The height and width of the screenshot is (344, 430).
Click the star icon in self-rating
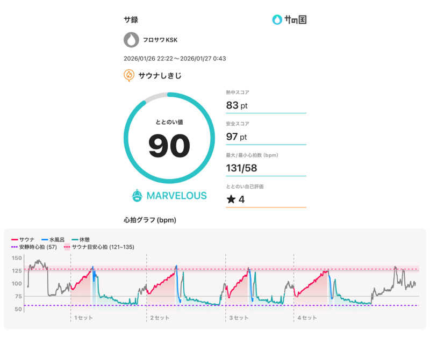(231, 200)
